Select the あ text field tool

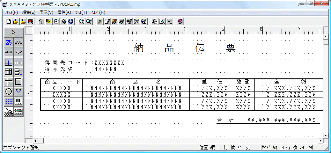9,42
